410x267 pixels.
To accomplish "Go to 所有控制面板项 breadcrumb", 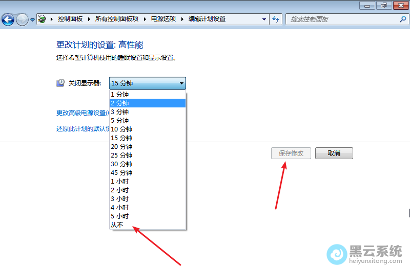I will 117,19.
